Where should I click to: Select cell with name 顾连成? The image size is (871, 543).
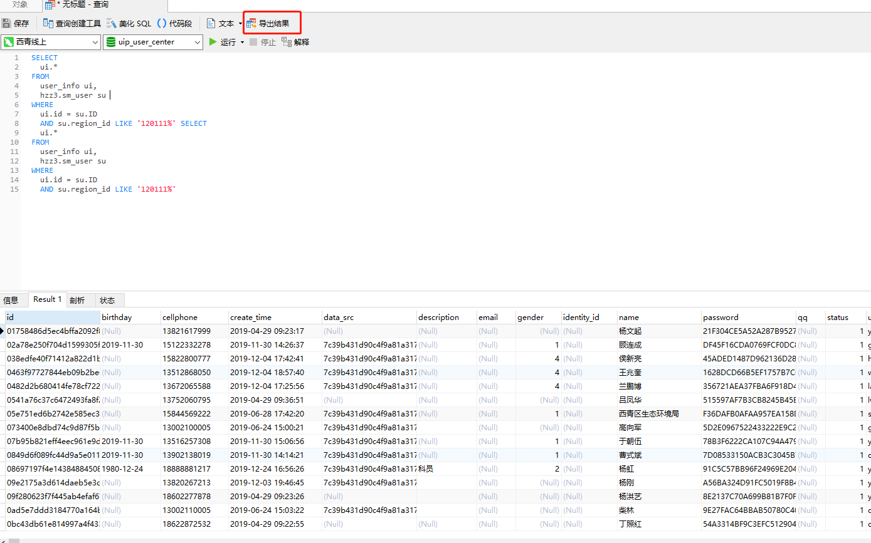tap(659, 345)
